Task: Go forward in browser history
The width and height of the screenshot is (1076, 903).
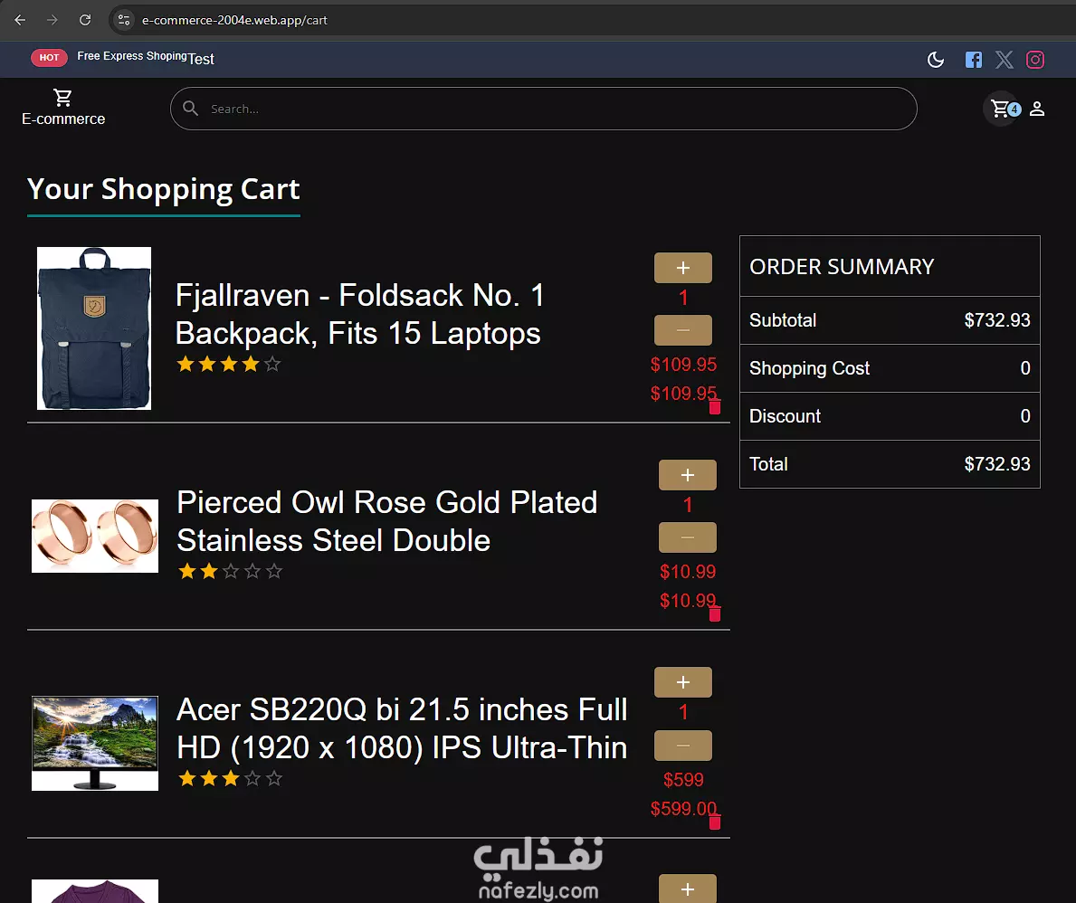Action: coord(52,20)
